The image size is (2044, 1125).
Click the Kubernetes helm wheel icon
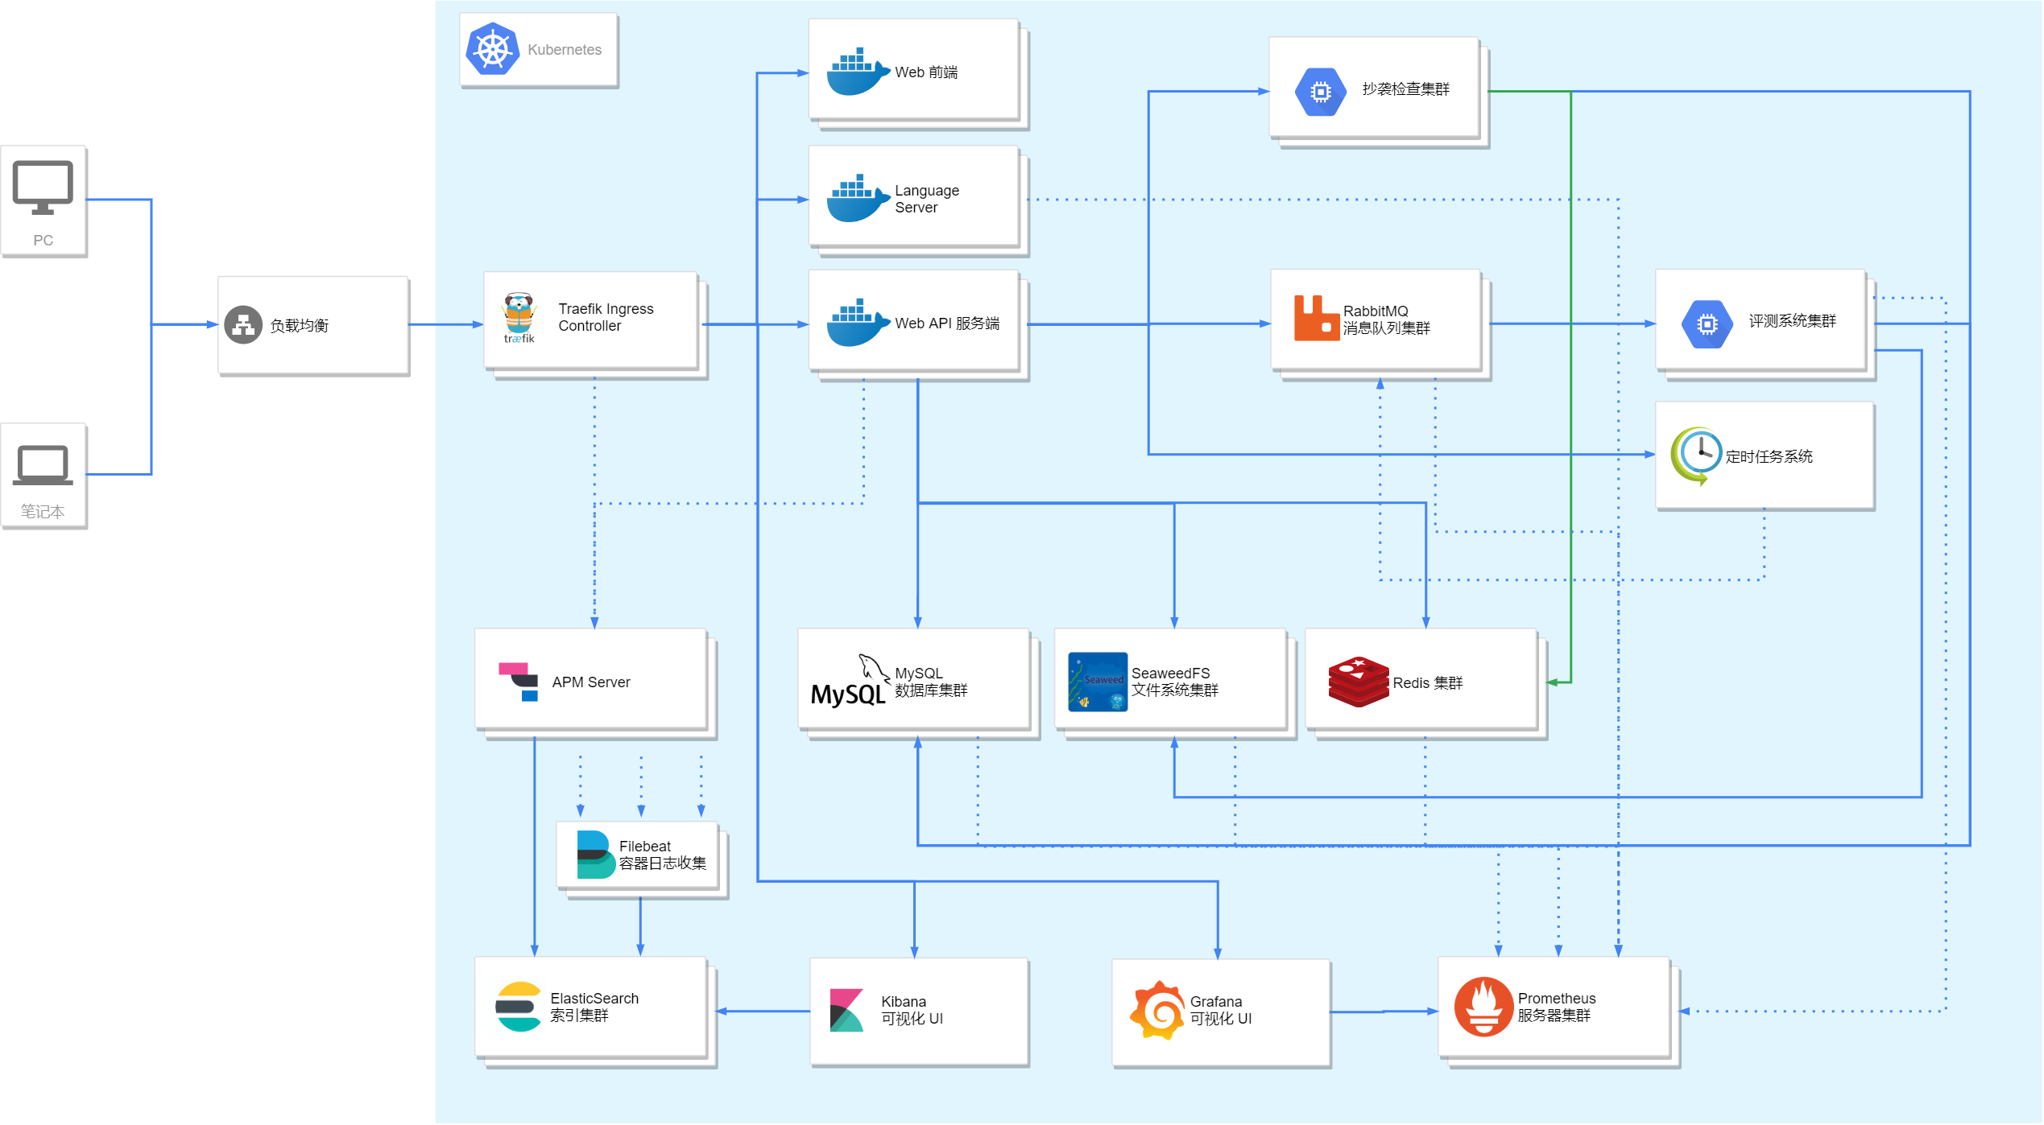coord(493,49)
